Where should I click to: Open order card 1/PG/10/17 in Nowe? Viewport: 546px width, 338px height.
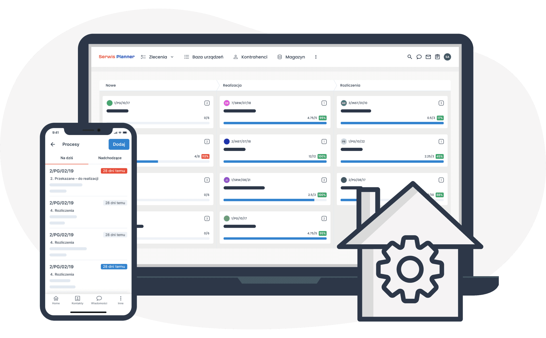[158, 112]
